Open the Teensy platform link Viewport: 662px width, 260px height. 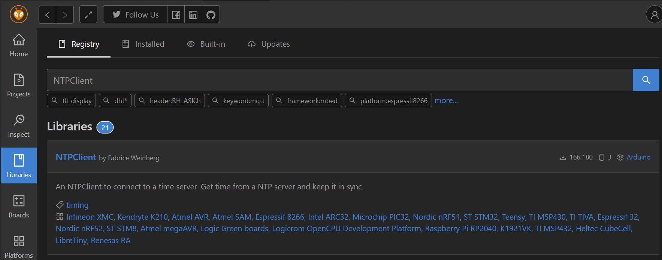point(513,217)
